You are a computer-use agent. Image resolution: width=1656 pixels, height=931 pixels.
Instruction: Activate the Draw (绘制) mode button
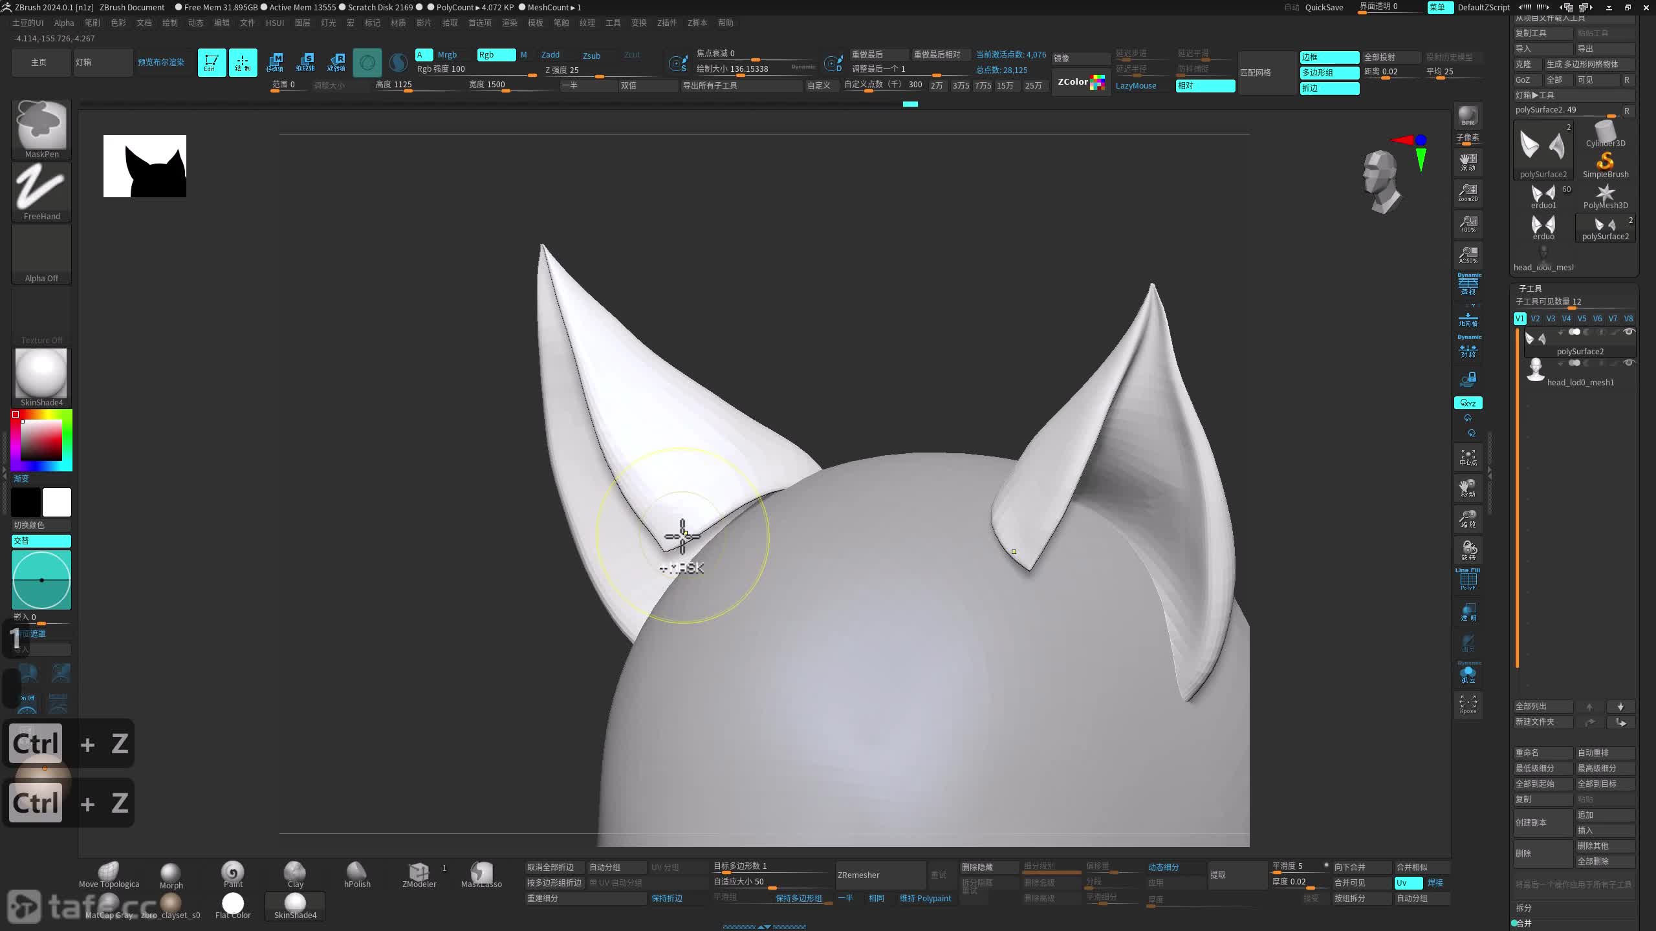coord(243,63)
